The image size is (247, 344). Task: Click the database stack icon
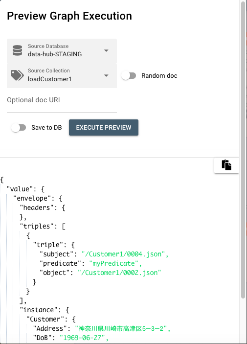coord(17,50)
